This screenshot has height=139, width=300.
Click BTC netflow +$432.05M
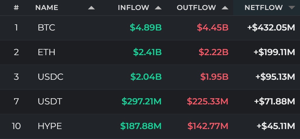[x=271, y=28]
